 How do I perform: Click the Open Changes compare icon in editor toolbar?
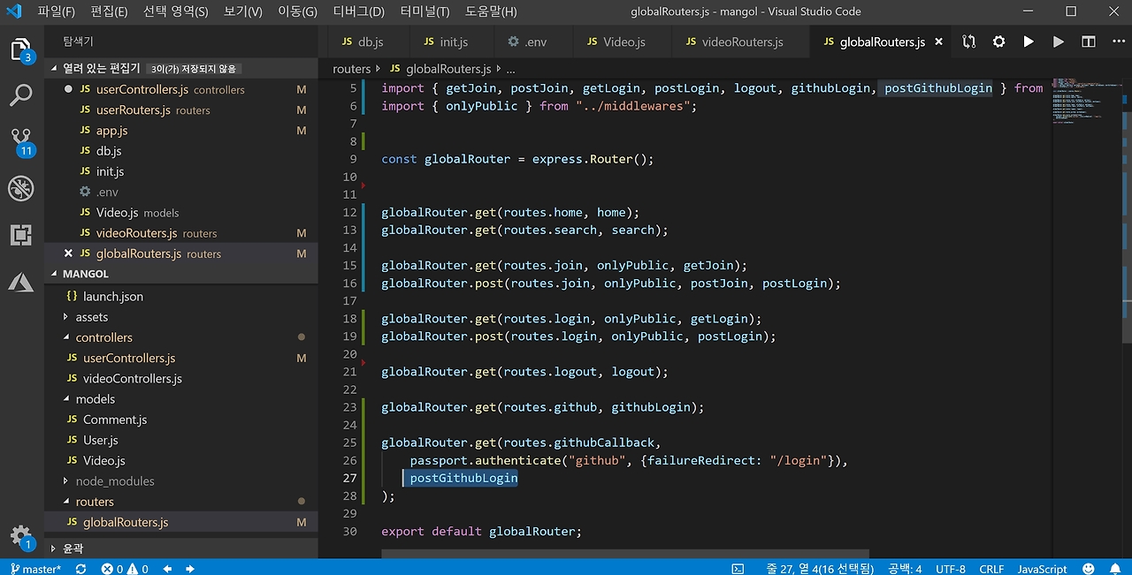pos(968,42)
